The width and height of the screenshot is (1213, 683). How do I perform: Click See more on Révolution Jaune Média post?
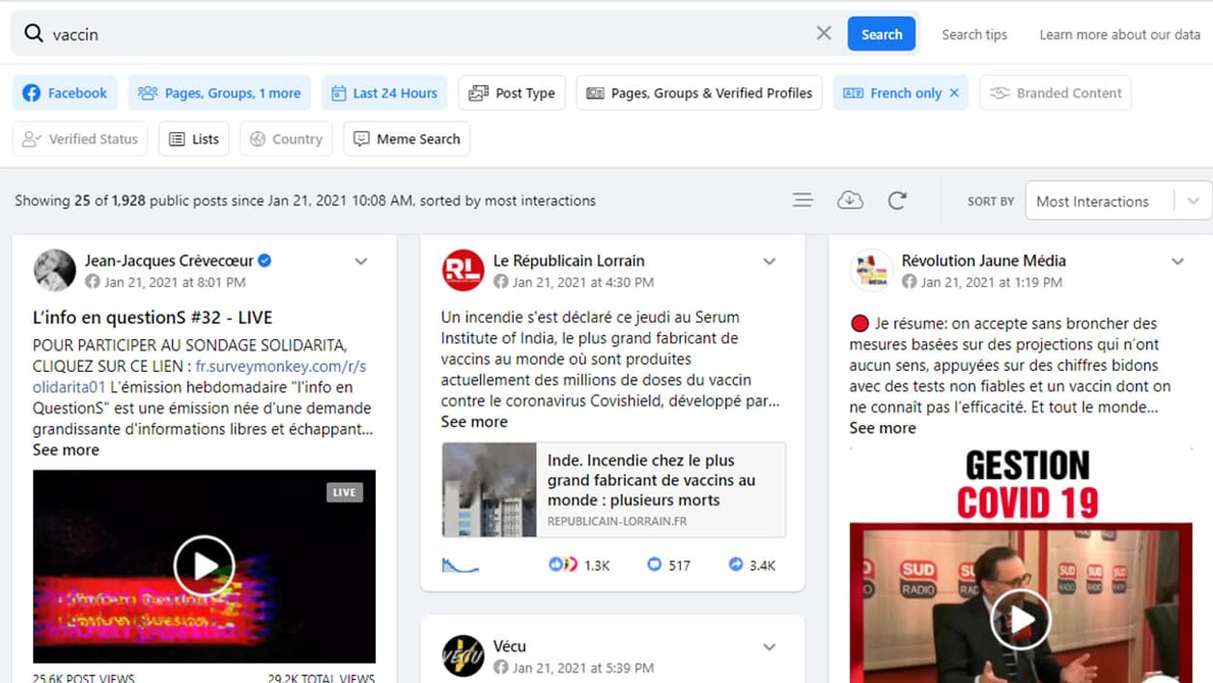pyautogui.click(x=883, y=428)
